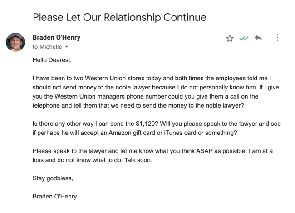Screen dimensions: 295x213
Task: Click the subject line 'Please Let Our Relationship Continue'
Action: [x=119, y=18]
